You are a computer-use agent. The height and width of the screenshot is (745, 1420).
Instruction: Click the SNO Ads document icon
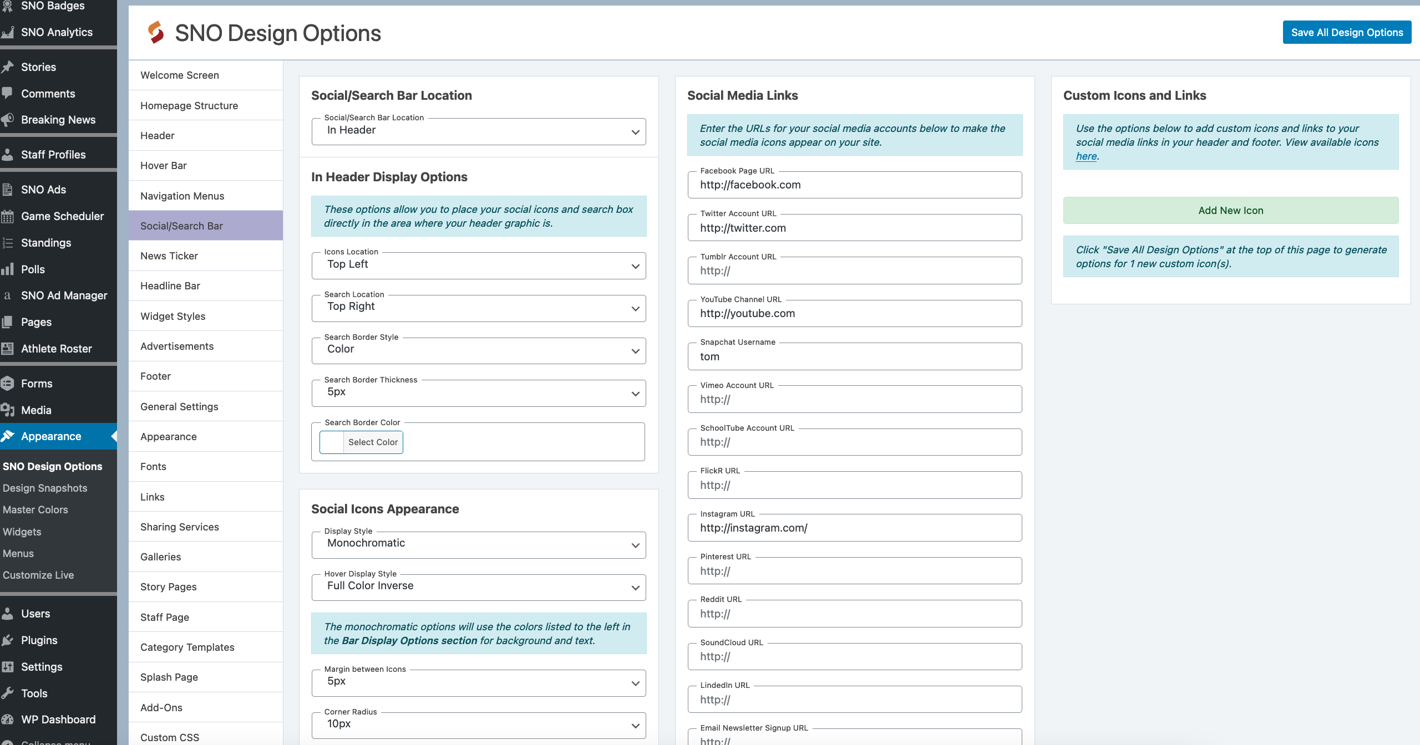click(7, 190)
